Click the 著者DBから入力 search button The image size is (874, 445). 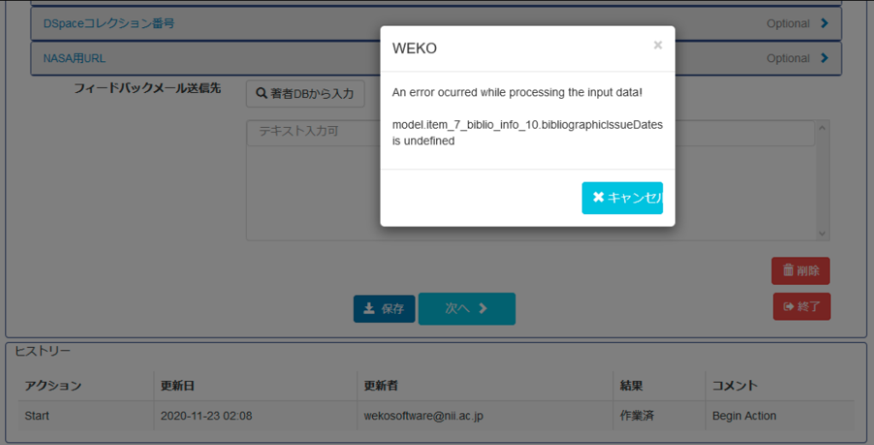pos(305,94)
